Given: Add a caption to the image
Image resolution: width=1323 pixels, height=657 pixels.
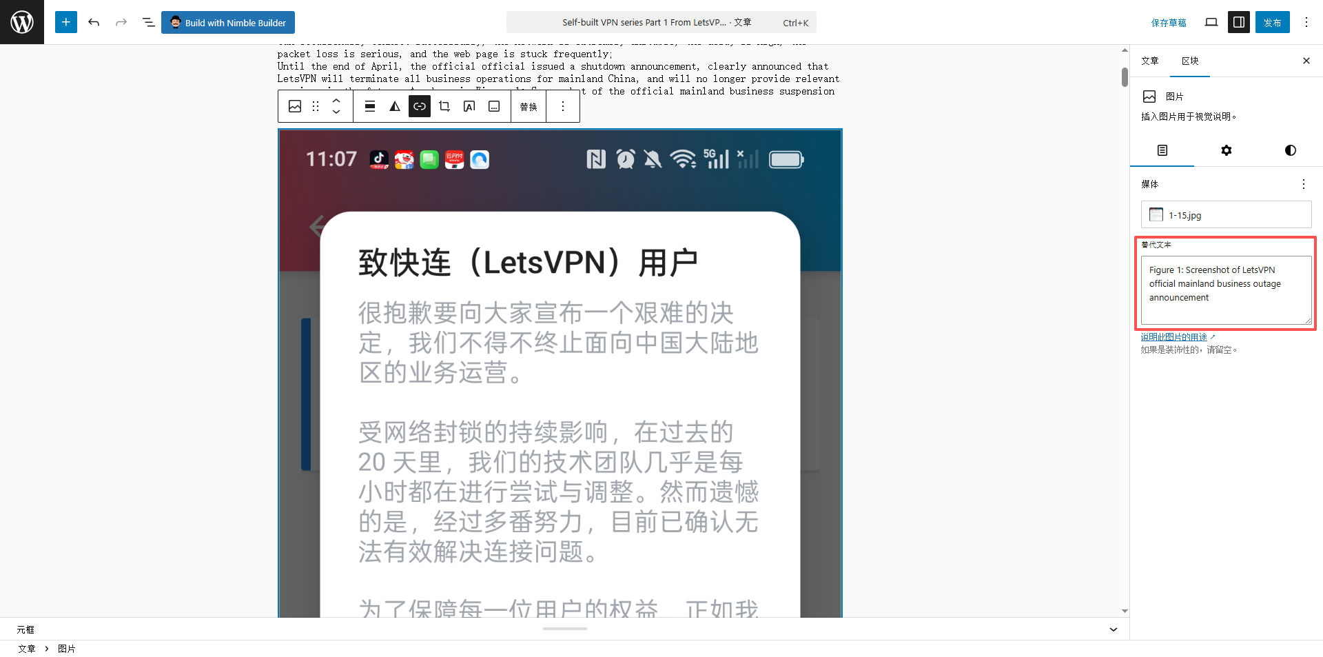Looking at the screenshot, I should click(494, 106).
